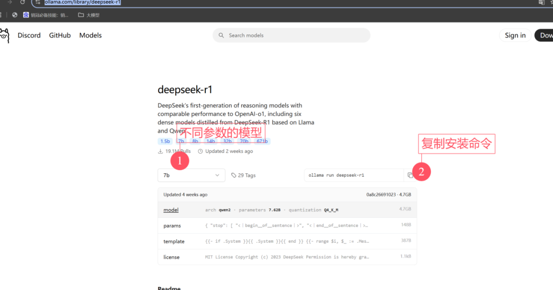The height and width of the screenshot is (290, 553).
Task: Click the Ollama llama logo
Action: pos(5,35)
